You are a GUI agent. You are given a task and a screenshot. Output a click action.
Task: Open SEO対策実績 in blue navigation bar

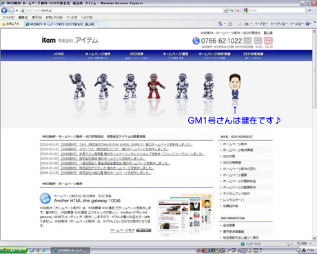(x=253, y=55)
